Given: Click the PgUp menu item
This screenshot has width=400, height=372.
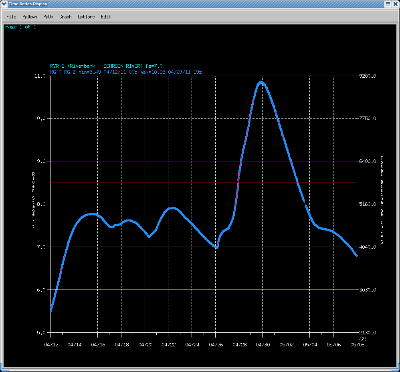Looking at the screenshot, I should coord(48,17).
